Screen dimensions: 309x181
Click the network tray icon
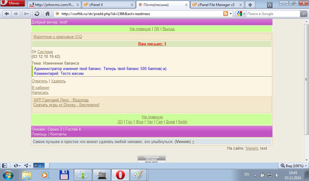pos(269,175)
